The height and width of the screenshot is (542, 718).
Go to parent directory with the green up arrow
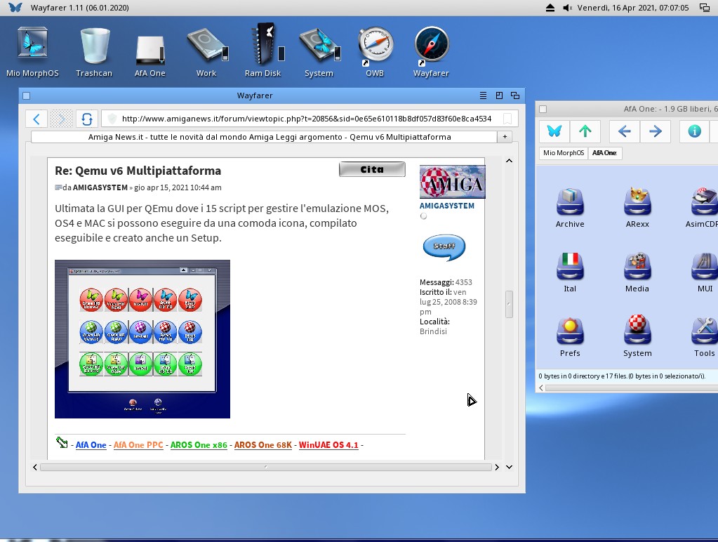(585, 131)
